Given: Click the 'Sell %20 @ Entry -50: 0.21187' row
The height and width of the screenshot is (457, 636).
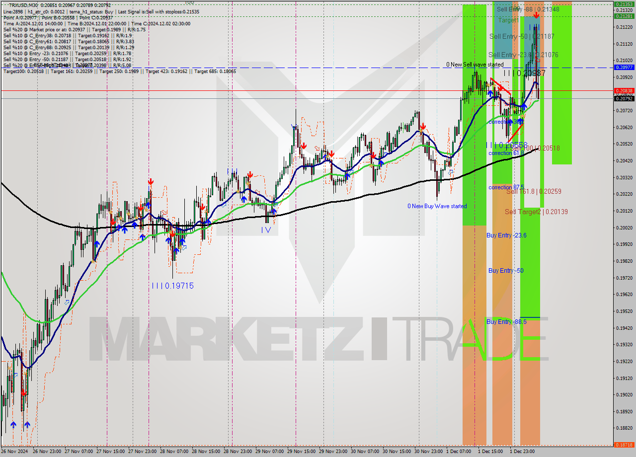Looking at the screenshot, I should pyautogui.click(x=68, y=59).
